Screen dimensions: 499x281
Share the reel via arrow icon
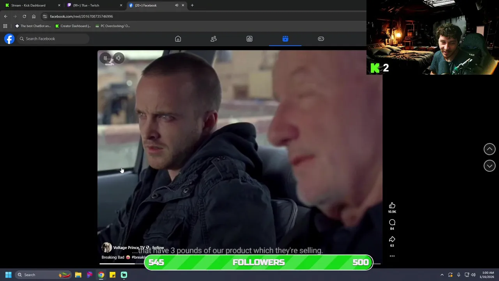pyautogui.click(x=392, y=239)
